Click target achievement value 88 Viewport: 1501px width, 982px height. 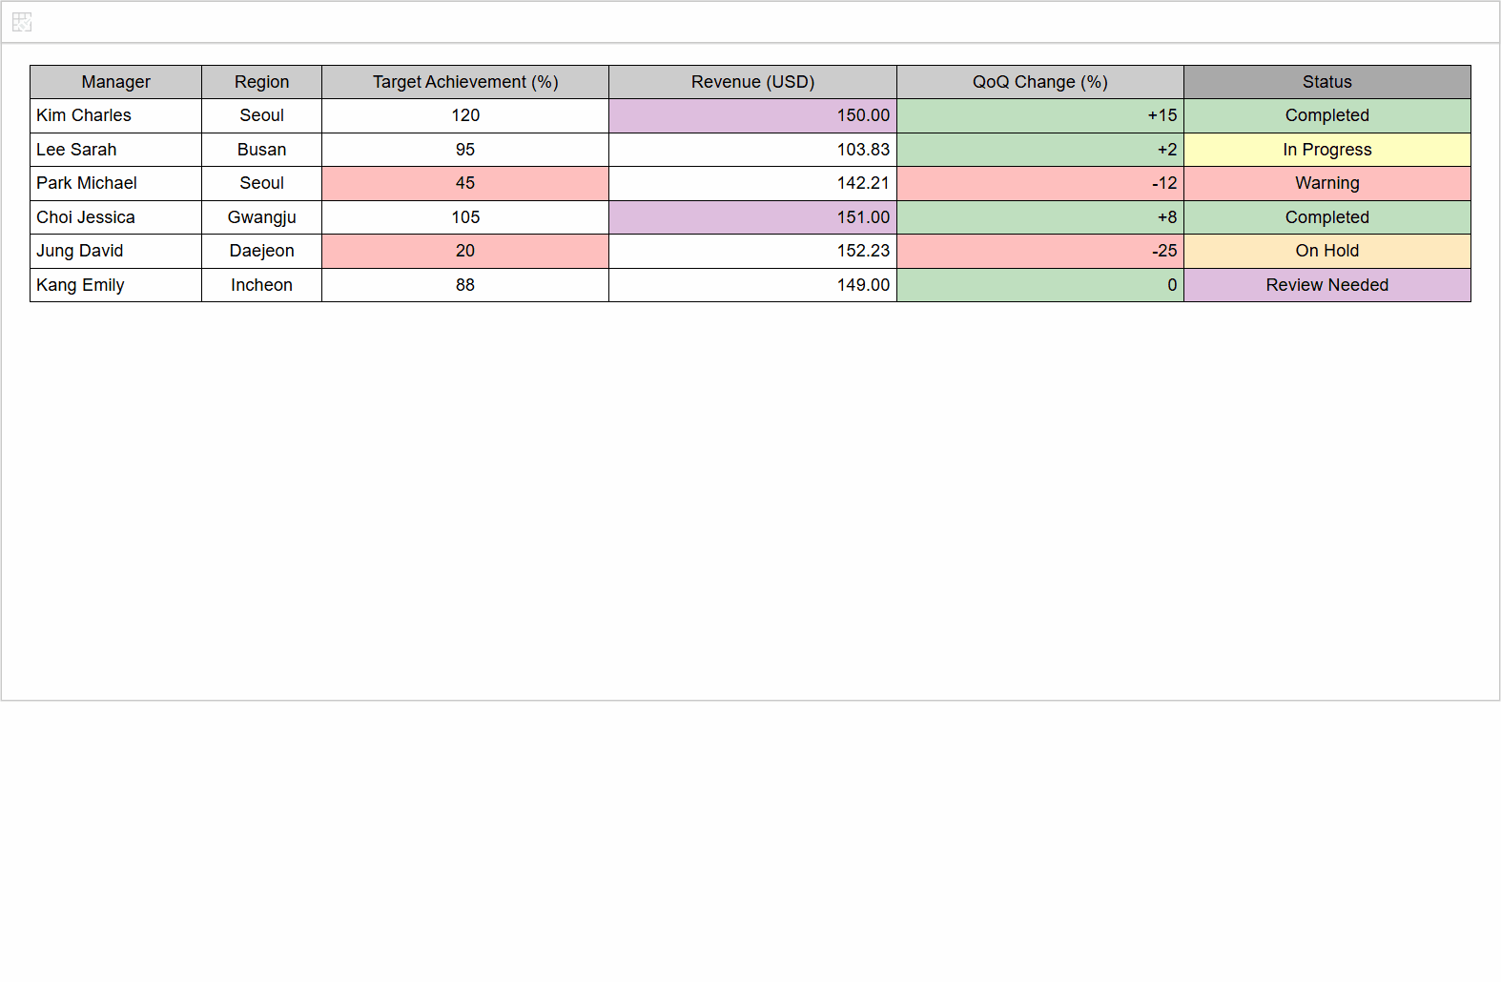pyautogui.click(x=465, y=285)
